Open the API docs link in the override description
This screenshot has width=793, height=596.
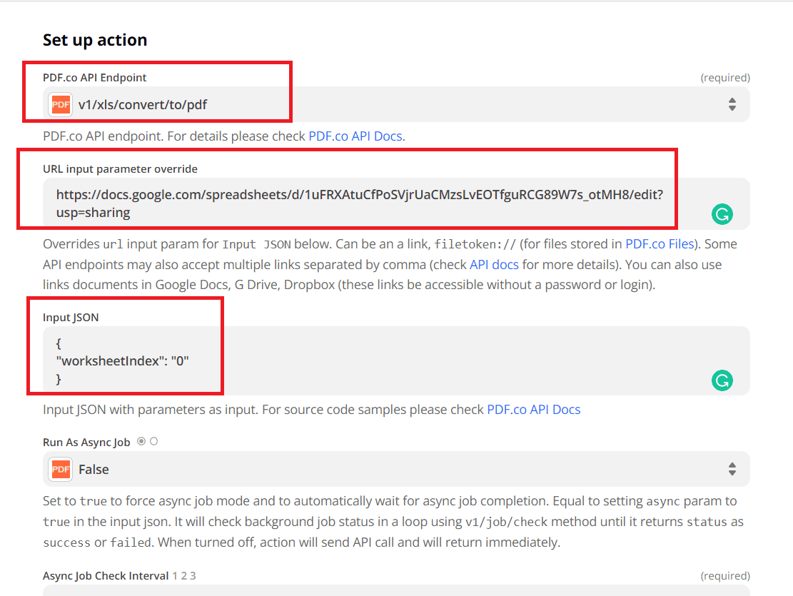(x=494, y=264)
